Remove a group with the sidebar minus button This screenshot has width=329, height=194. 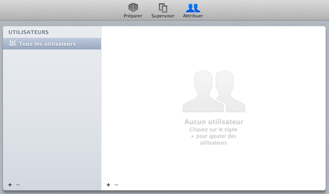pyautogui.click(x=18, y=185)
